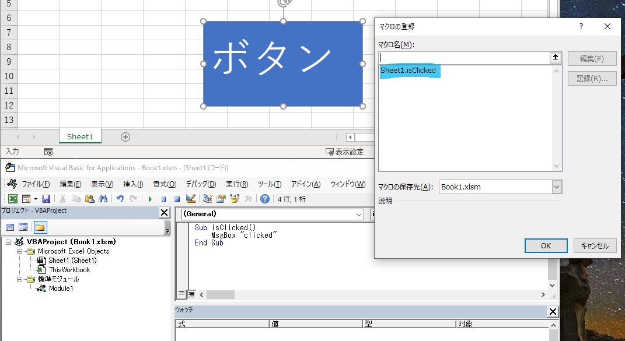Open VBA Help with the question mark icon

pyautogui.click(x=264, y=198)
